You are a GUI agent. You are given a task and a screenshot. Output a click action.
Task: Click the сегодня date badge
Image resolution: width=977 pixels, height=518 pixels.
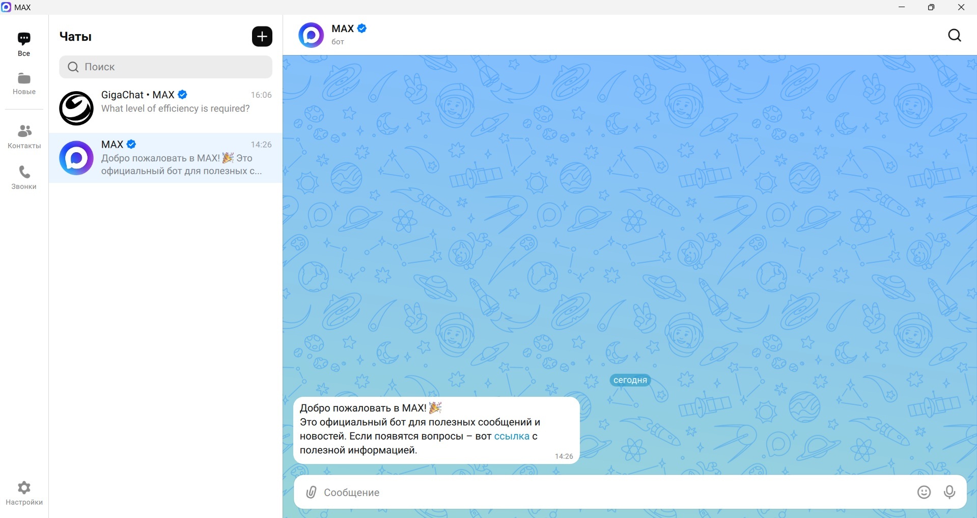[630, 380]
